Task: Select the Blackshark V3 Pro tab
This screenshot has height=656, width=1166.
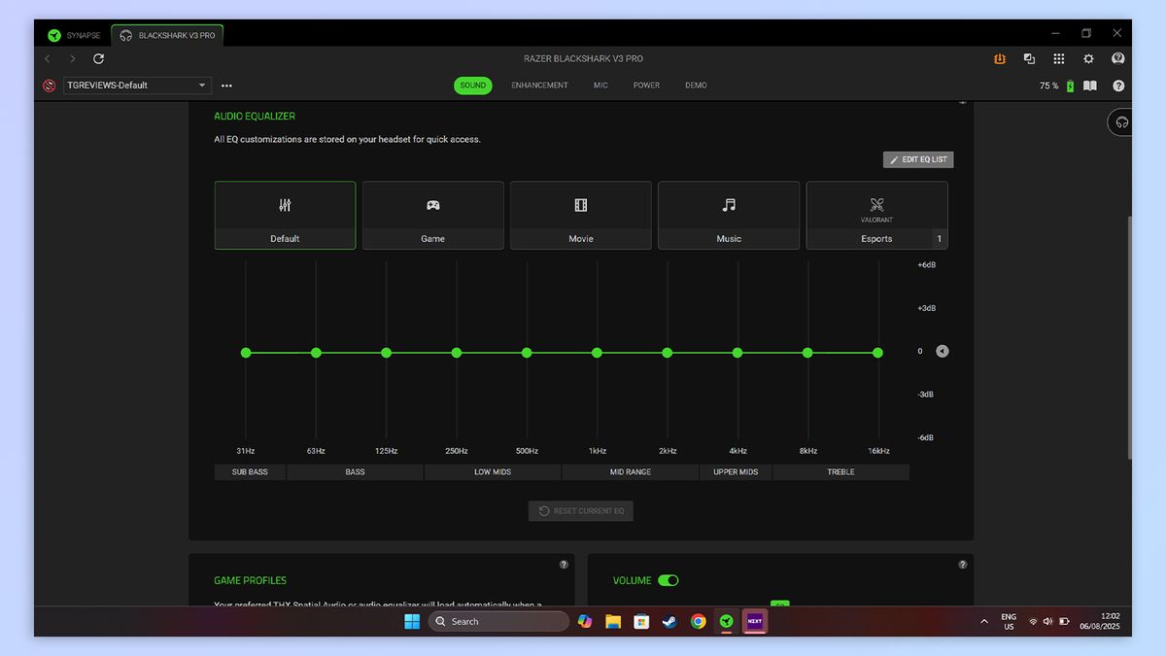Action: tap(168, 36)
